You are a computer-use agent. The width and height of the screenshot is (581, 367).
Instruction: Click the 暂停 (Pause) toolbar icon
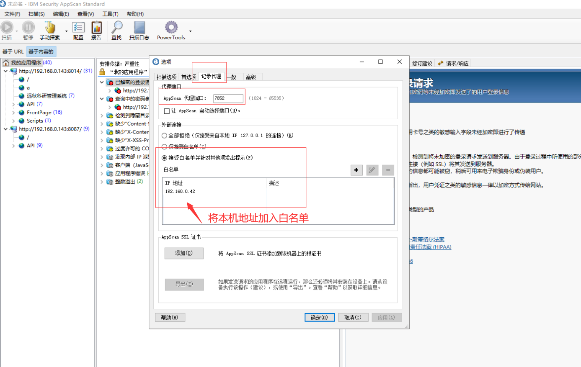click(28, 27)
